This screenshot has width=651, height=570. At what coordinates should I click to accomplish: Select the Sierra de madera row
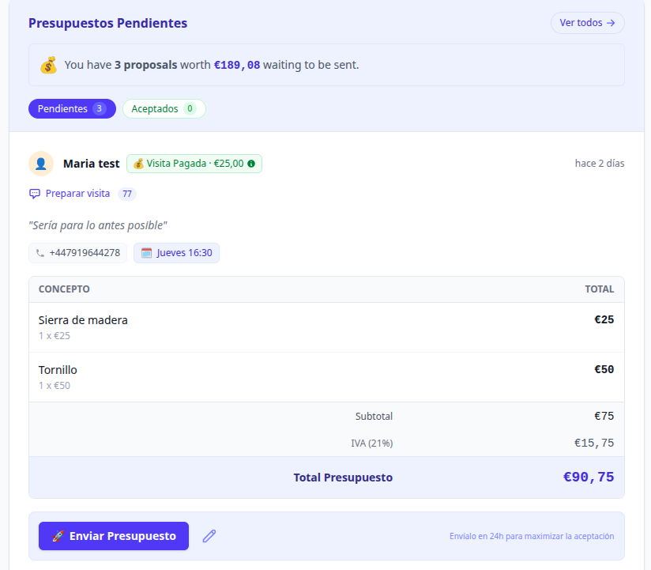point(326,327)
